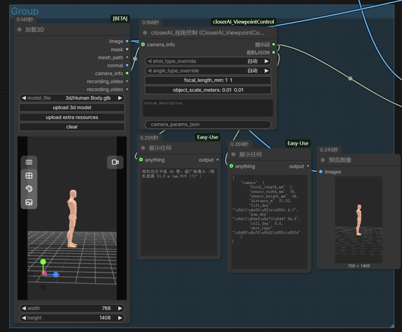
Task: Click the height value 1408
Action: click(x=105, y=318)
